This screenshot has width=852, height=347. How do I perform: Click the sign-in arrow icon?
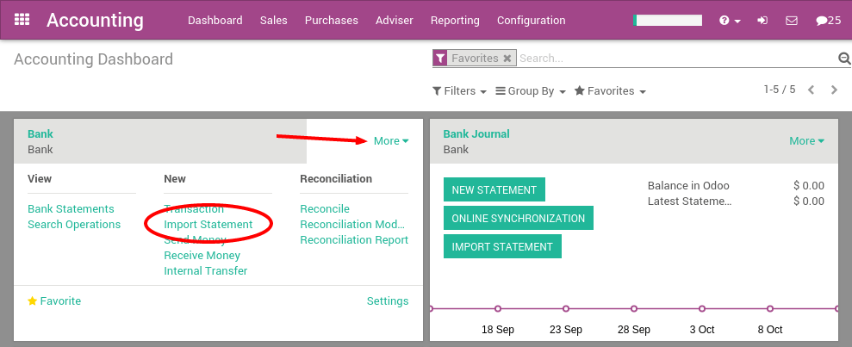(x=762, y=20)
